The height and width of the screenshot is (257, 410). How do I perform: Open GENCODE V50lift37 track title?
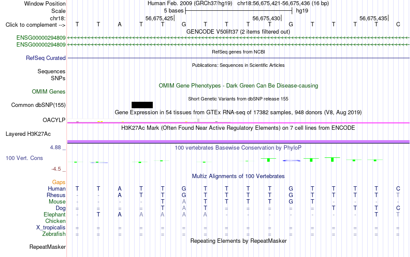(238, 31)
